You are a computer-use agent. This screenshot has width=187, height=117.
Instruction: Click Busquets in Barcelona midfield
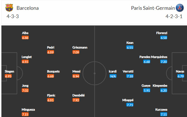(x=53, y=72)
